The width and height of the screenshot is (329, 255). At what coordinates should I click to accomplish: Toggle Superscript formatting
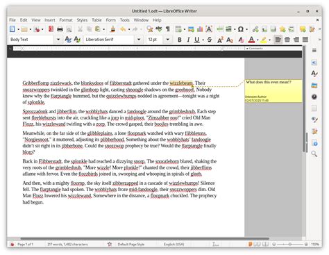tap(220, 40)
